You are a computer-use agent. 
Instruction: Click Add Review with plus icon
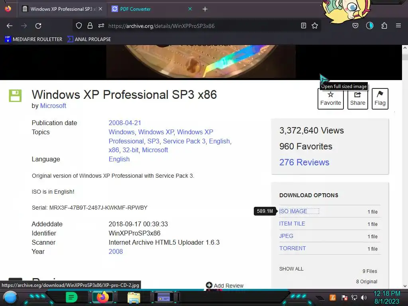pyautogui.click(x=225, y=285)
